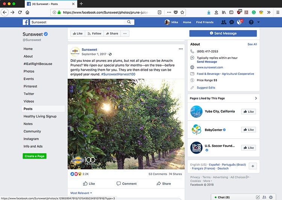Viewport: 282px width, 200px height.
Task: Reload the page with the refresh icon
Action: pos(20,12)
